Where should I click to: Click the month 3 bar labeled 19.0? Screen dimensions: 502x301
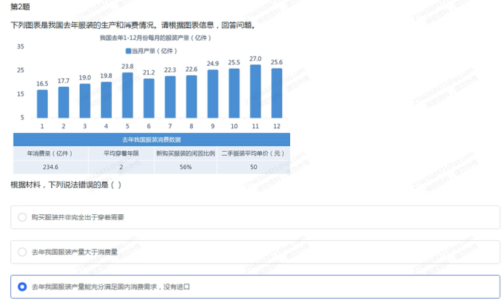[x=85, y=101]
